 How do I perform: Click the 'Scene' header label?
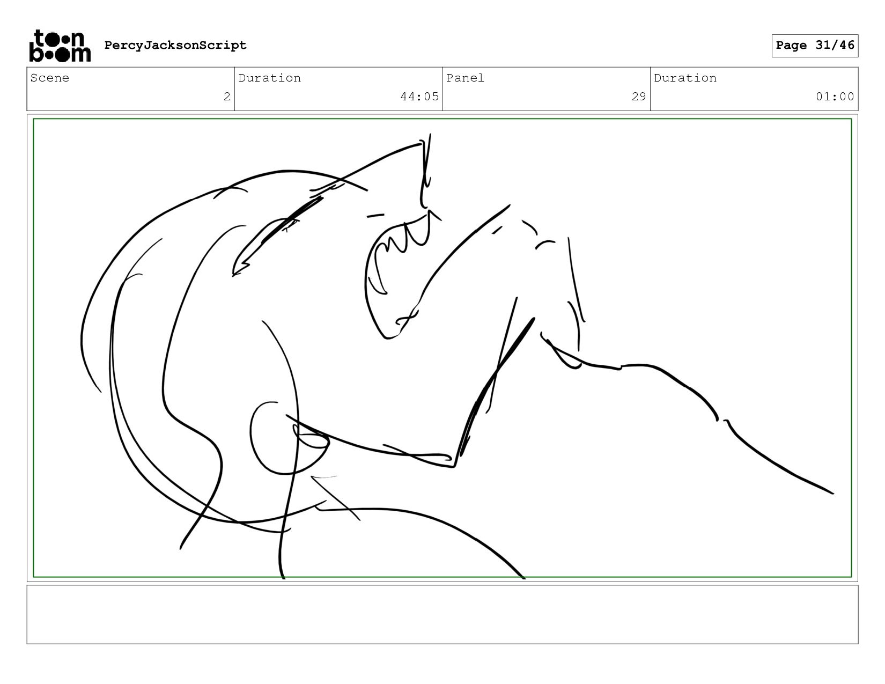50,78
